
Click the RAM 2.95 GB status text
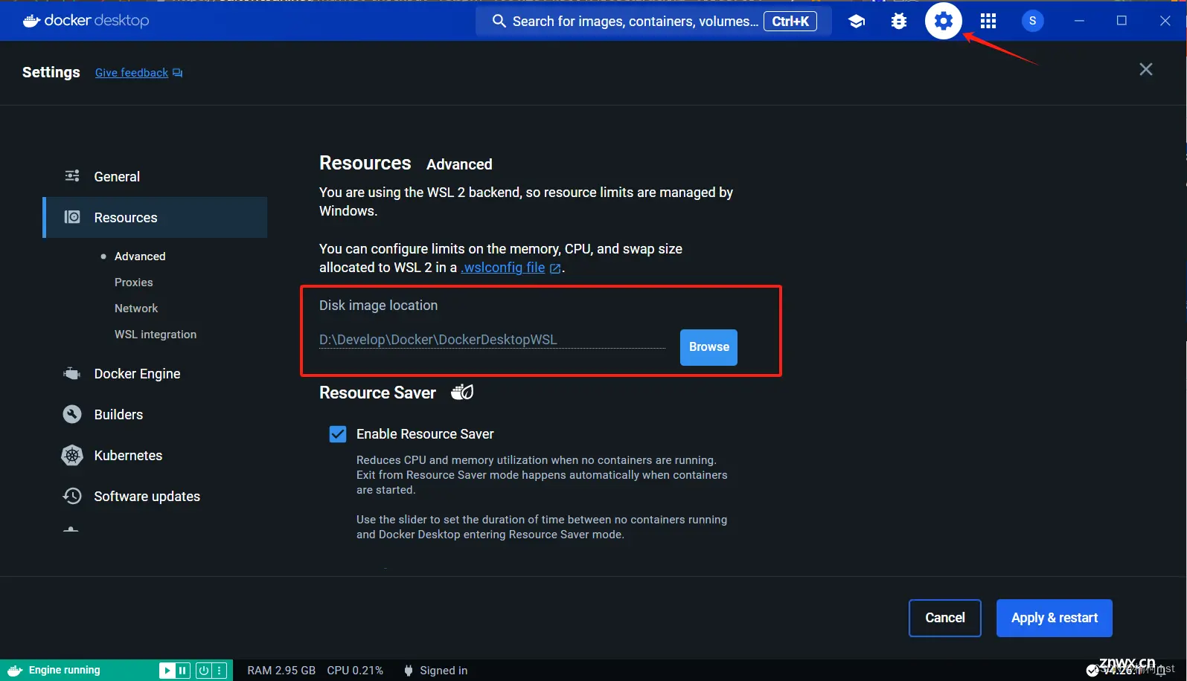(x=281, y=671)
